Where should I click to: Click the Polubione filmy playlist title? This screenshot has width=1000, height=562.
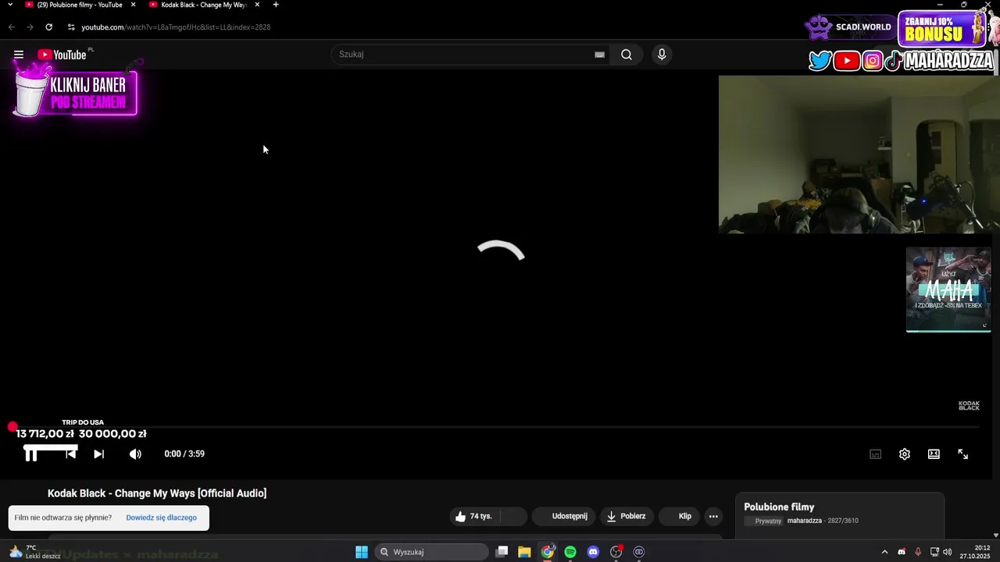pos(779,507)
